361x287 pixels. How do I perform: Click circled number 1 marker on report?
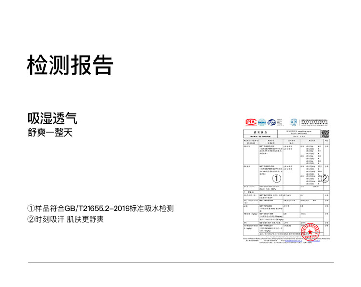click(x=277, y=178)
